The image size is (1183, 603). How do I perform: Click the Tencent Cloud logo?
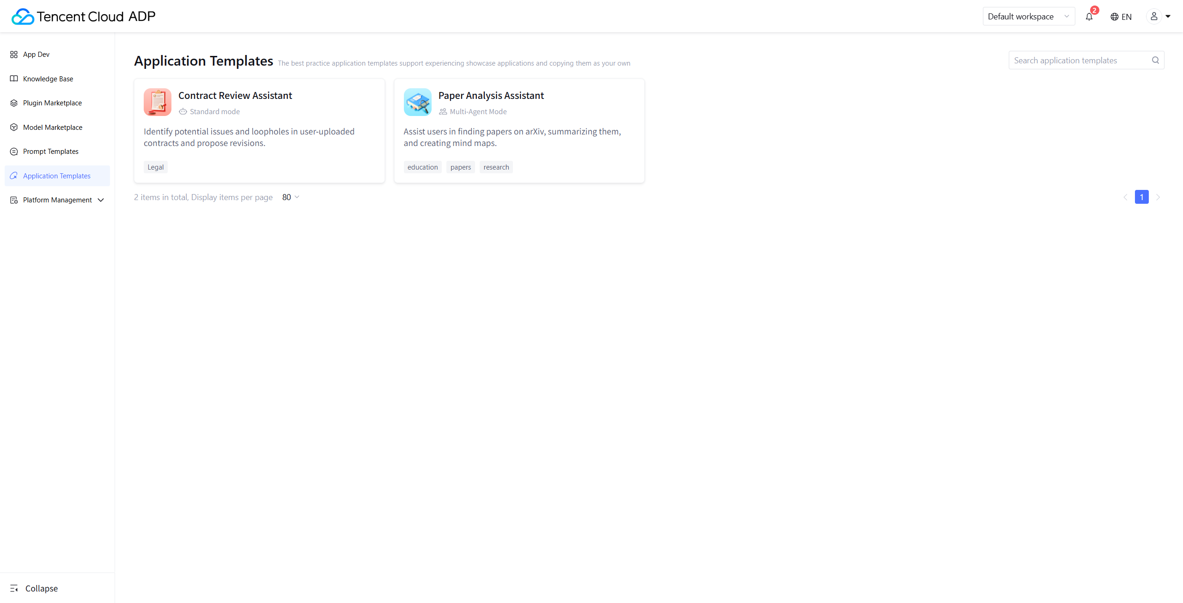(x=23, y=17)
